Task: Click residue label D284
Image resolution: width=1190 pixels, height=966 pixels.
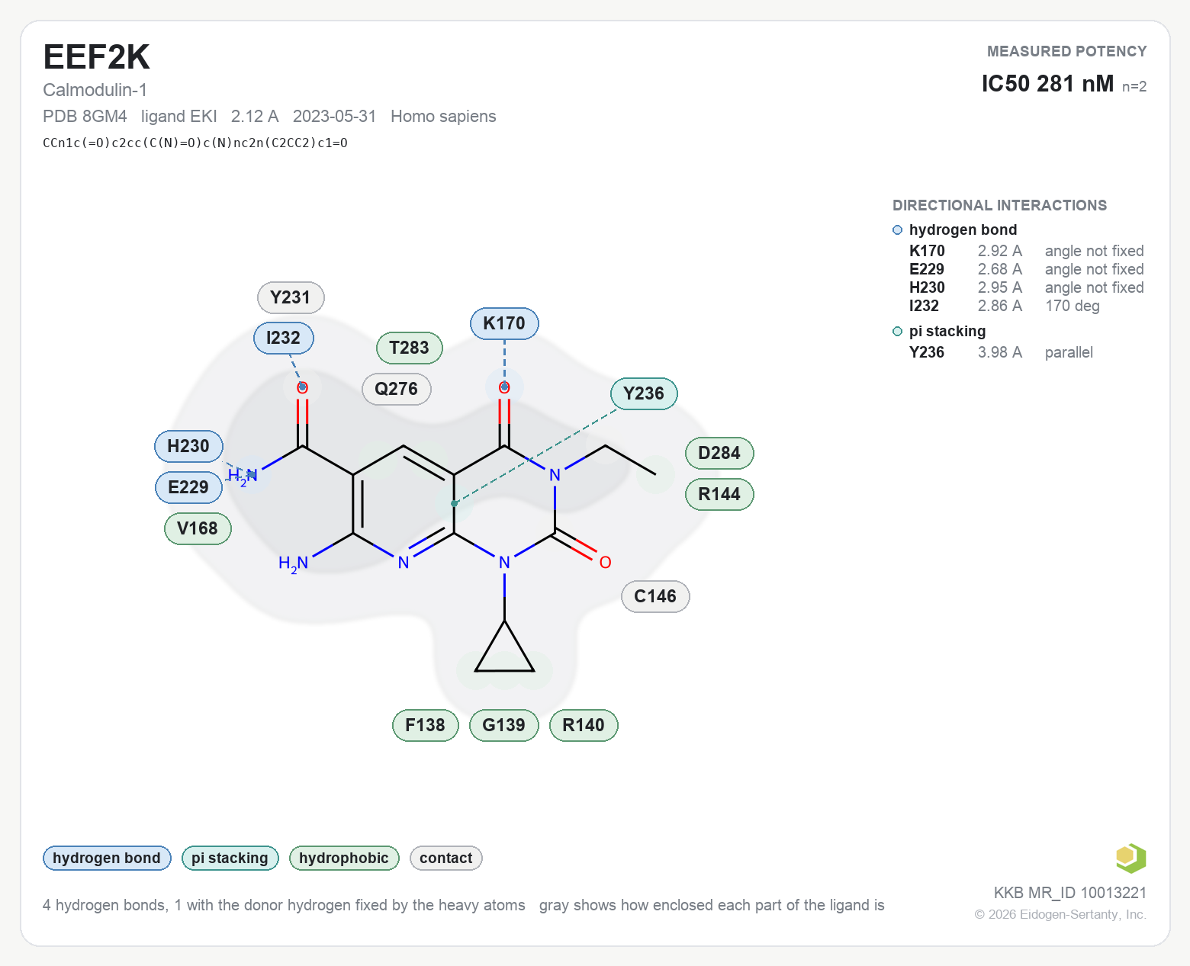Action: pos(719,453)
